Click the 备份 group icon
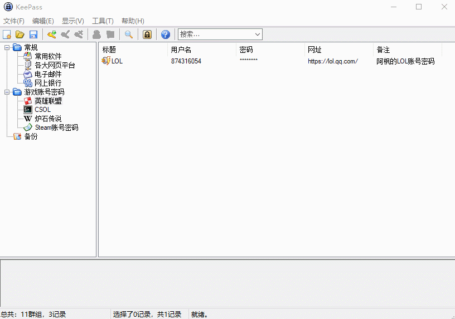The width and height of the screenshot is (455, 319). (x=17, y=136)
